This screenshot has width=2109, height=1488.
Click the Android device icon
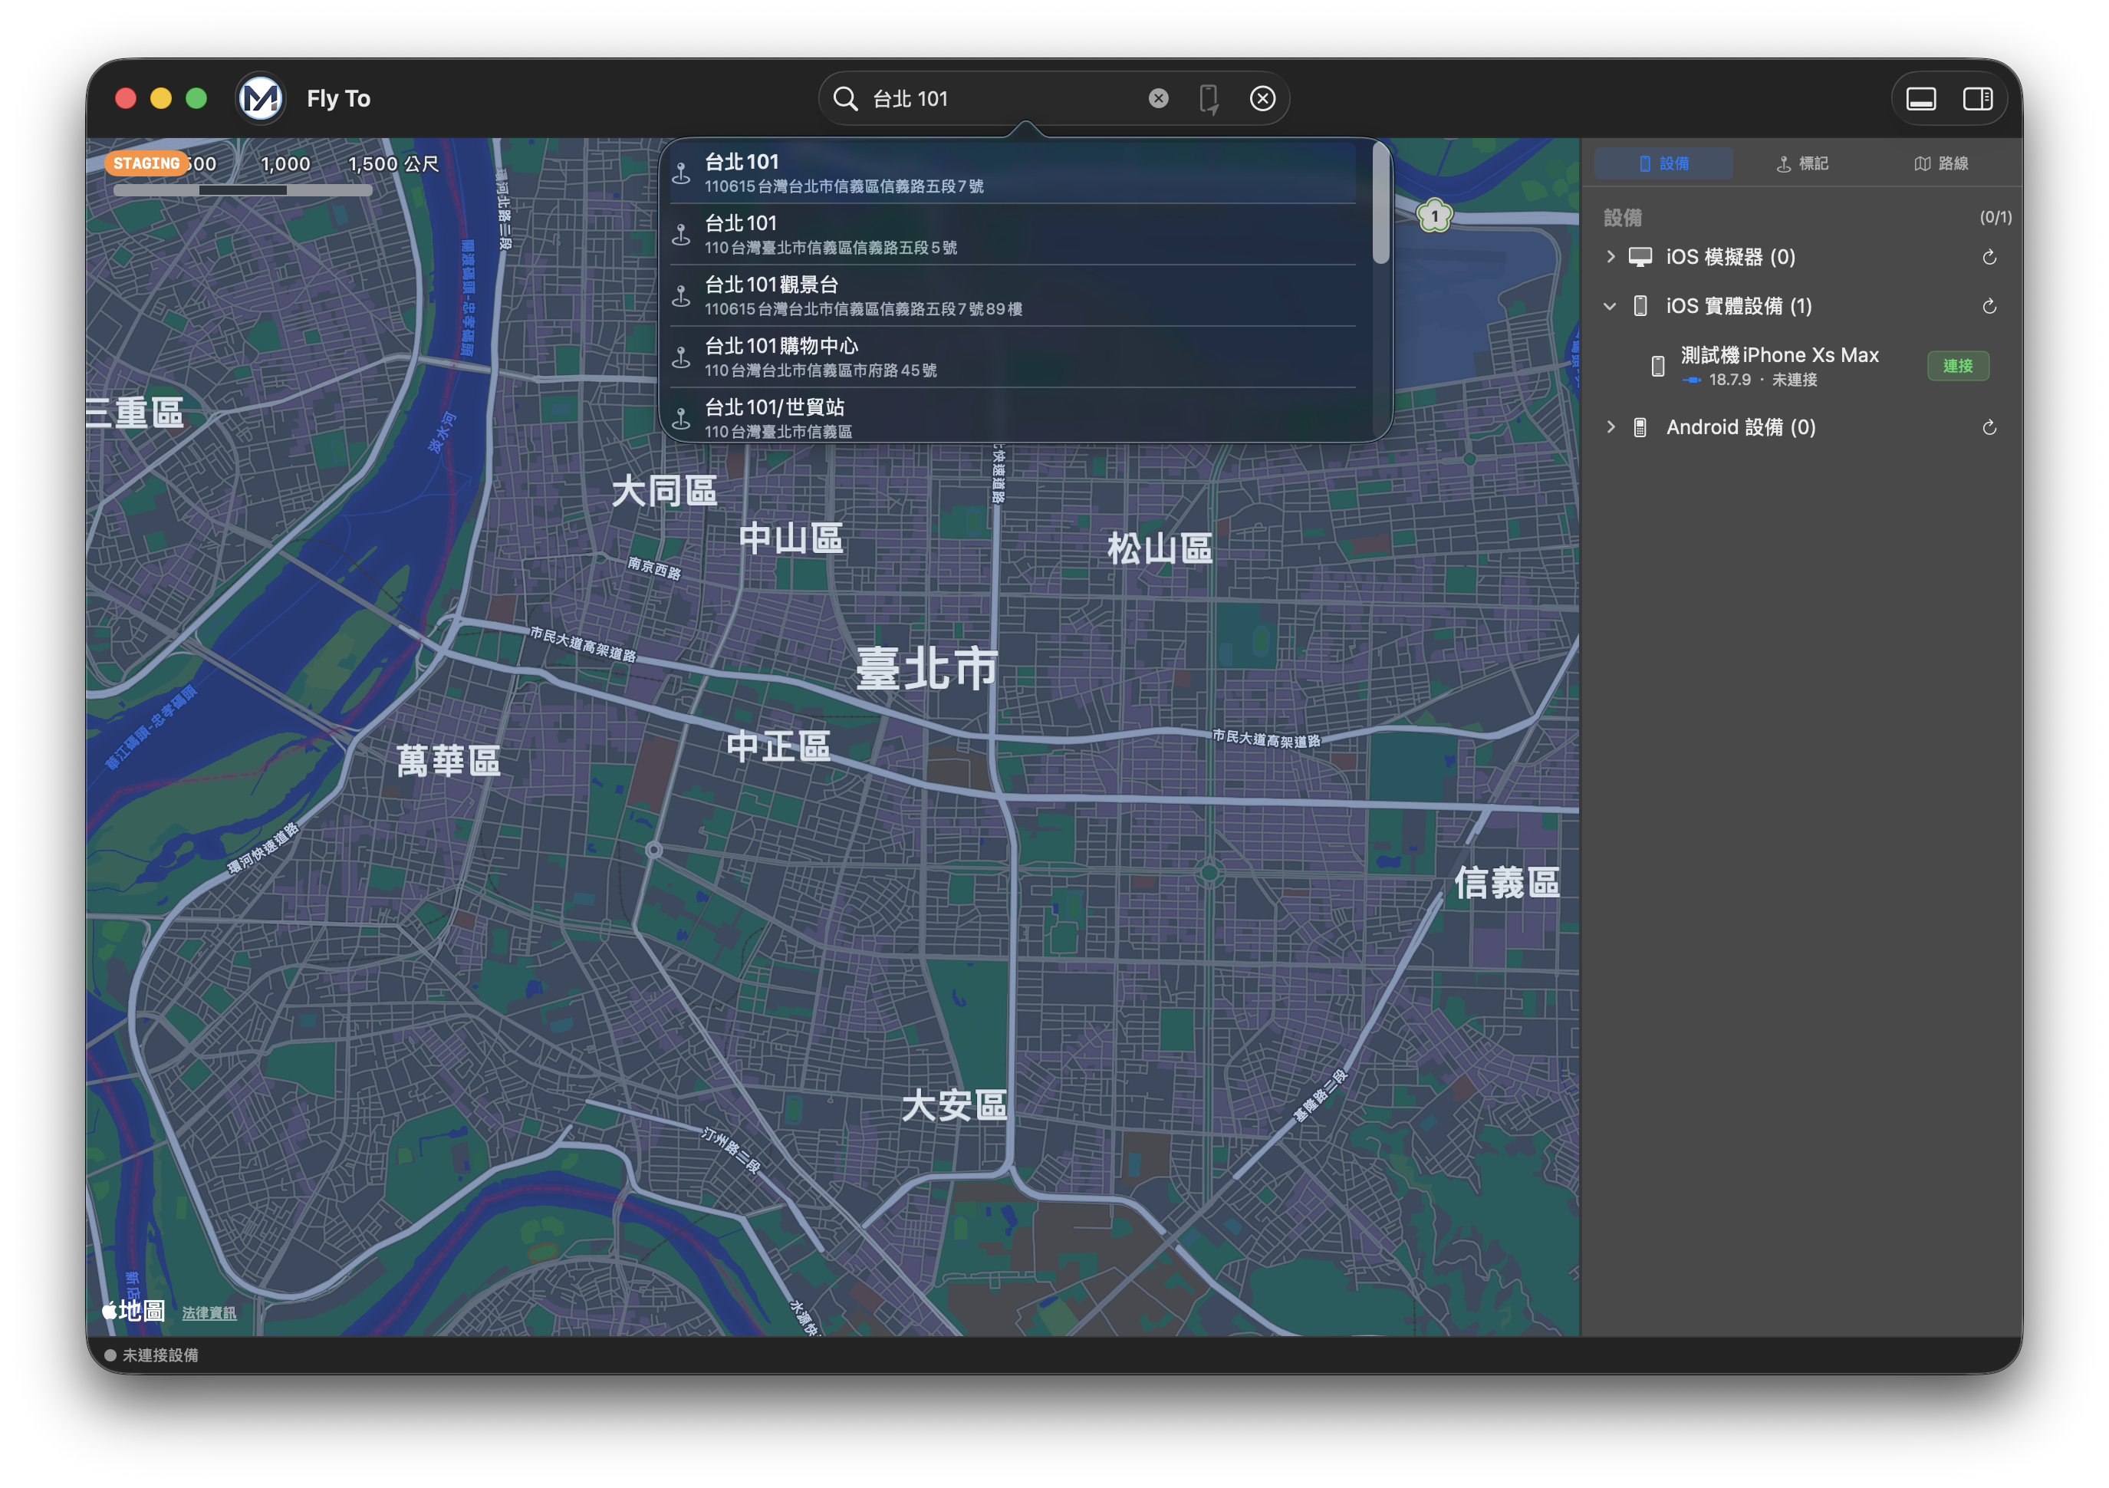tap(1640, 427)
